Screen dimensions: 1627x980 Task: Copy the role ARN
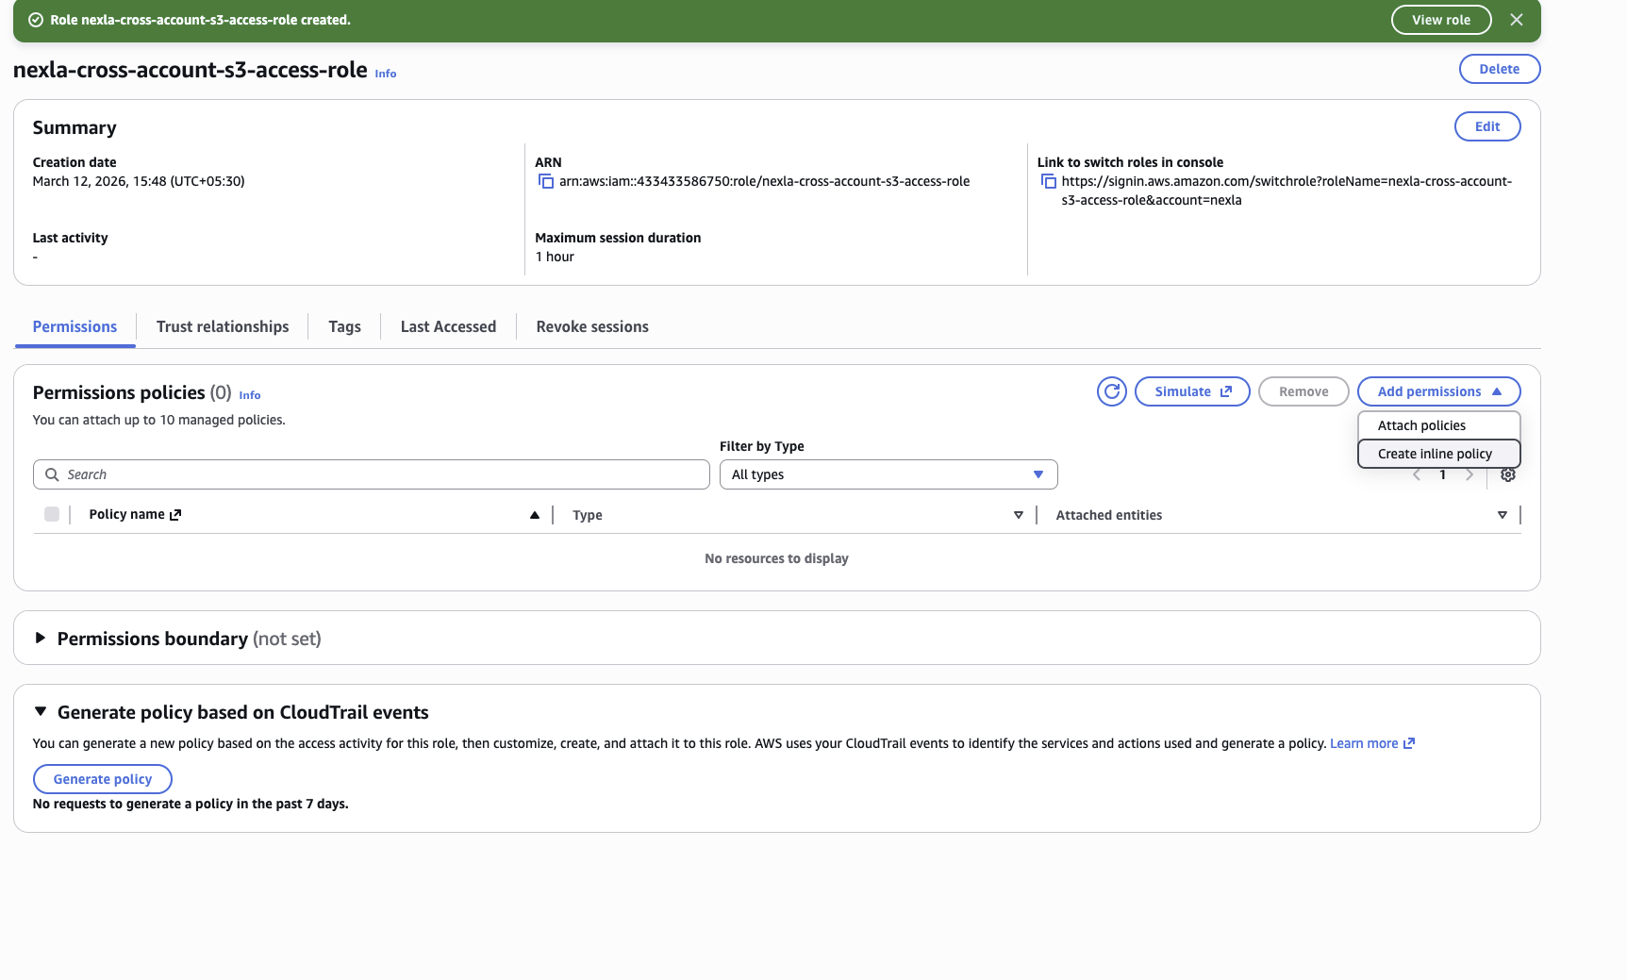546,181
